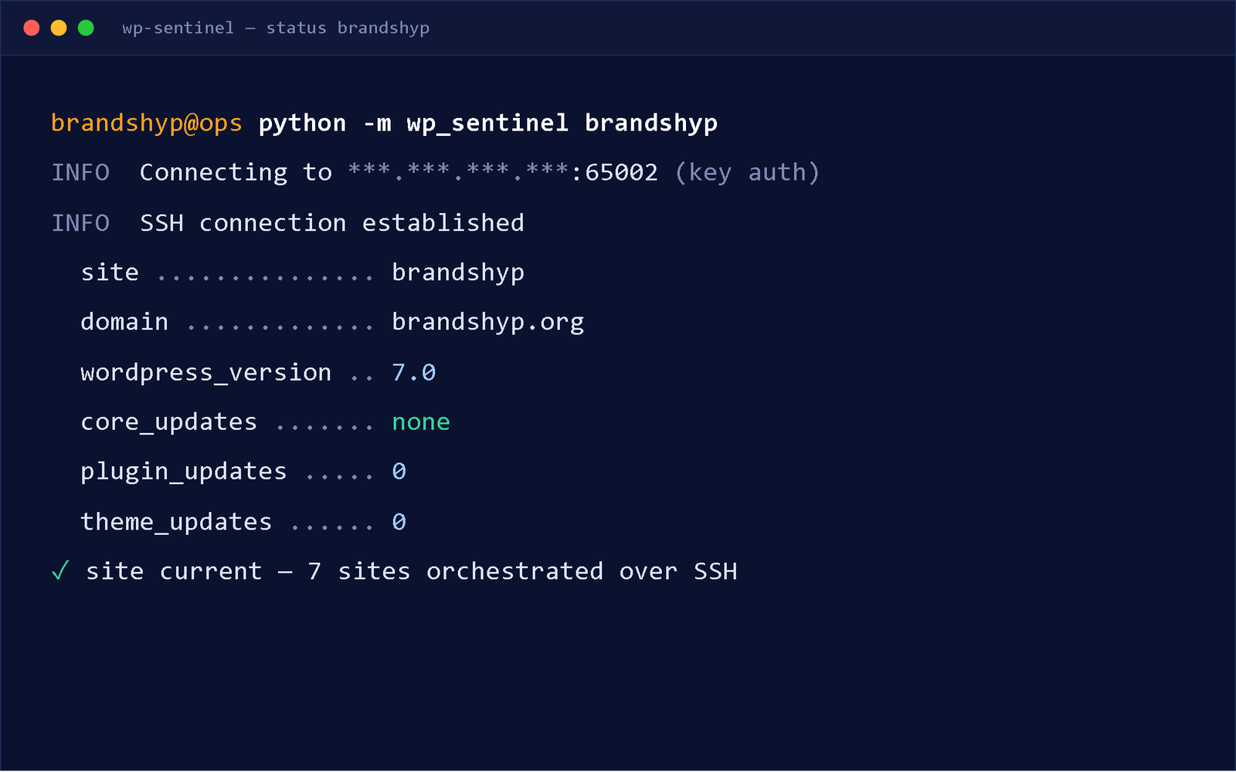Click the site value 'brandshyp'

(x=458, y=273)
